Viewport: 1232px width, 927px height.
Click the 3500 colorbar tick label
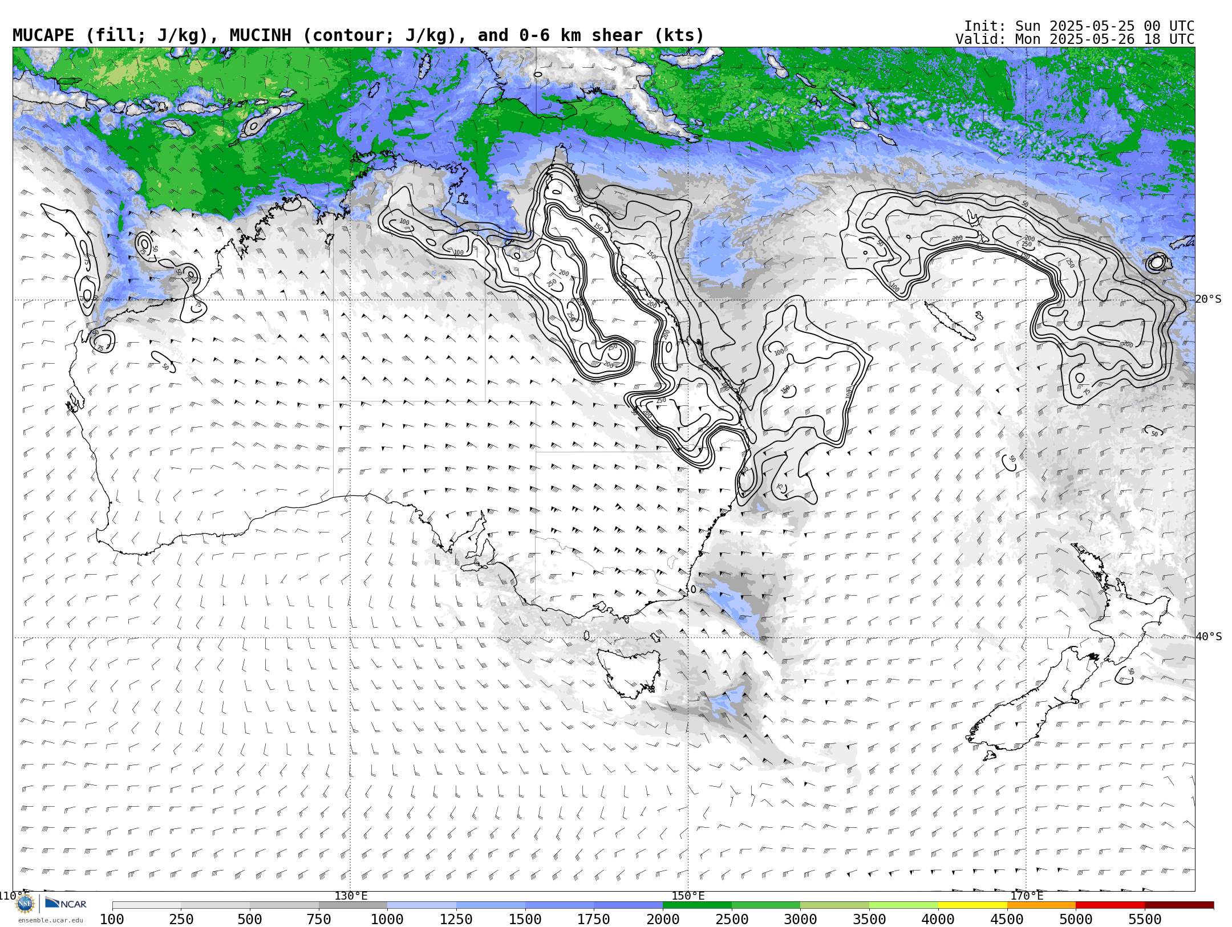click(869, 920)
